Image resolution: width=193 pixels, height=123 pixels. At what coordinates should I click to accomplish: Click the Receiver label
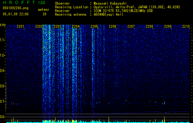click(x=62, y=11)
